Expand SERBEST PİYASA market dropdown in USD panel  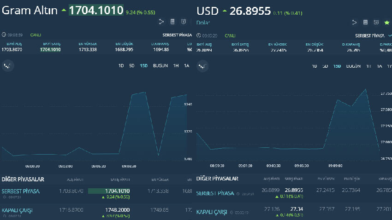tap(372, 35)
